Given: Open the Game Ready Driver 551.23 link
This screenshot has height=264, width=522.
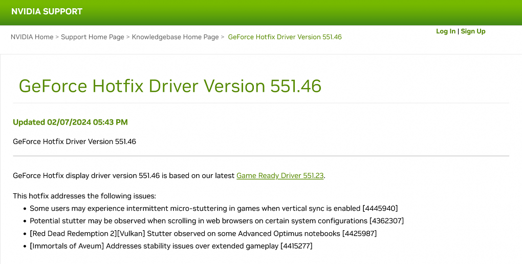Looking at the screenshot, I should [x=280, y=176].
